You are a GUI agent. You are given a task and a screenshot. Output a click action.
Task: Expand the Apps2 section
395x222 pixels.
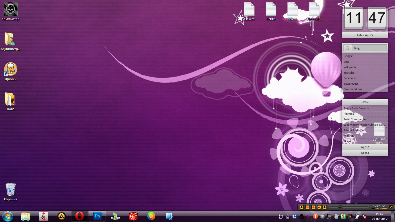(365, 147)
